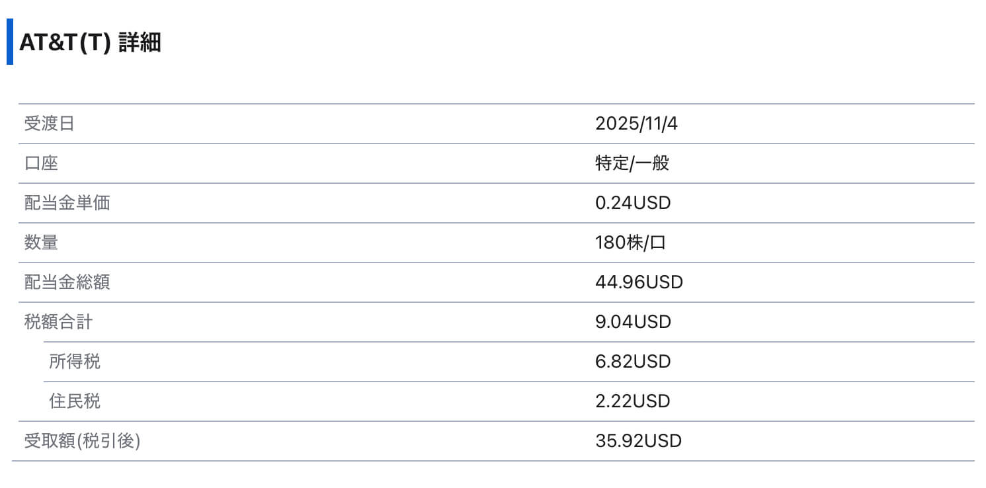Select the 特定/一般 account value
This screenshot has width=986, height=488.
click(x=632, y=163)
